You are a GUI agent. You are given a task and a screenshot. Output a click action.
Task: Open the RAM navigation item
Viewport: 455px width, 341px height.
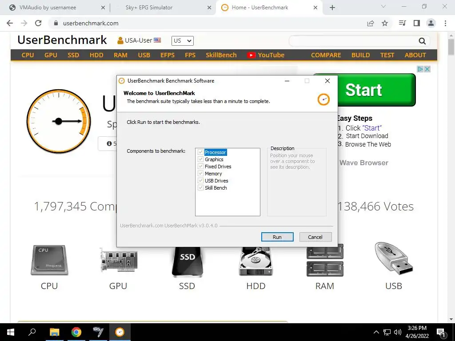(x=120, y=55)
